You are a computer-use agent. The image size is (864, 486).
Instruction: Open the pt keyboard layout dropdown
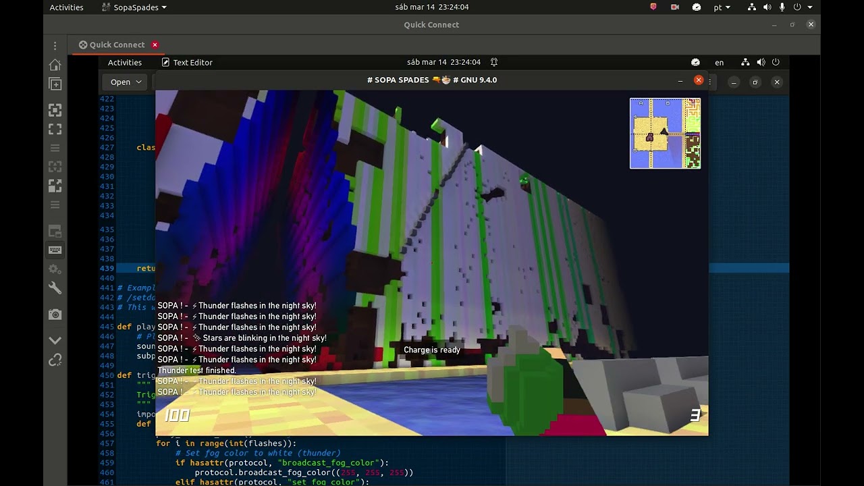pos(722,7)
